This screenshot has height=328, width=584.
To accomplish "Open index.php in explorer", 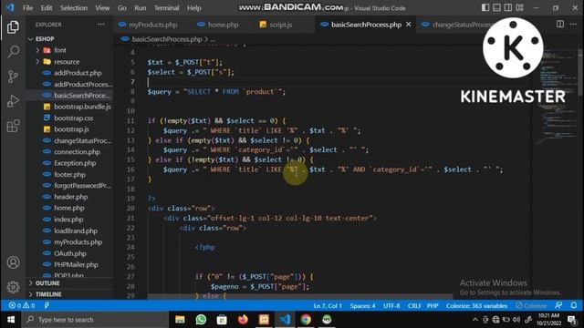I will pyautogui.click(x=68, y=220).
